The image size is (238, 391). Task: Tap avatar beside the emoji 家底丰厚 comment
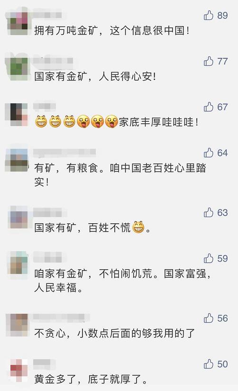17,114
